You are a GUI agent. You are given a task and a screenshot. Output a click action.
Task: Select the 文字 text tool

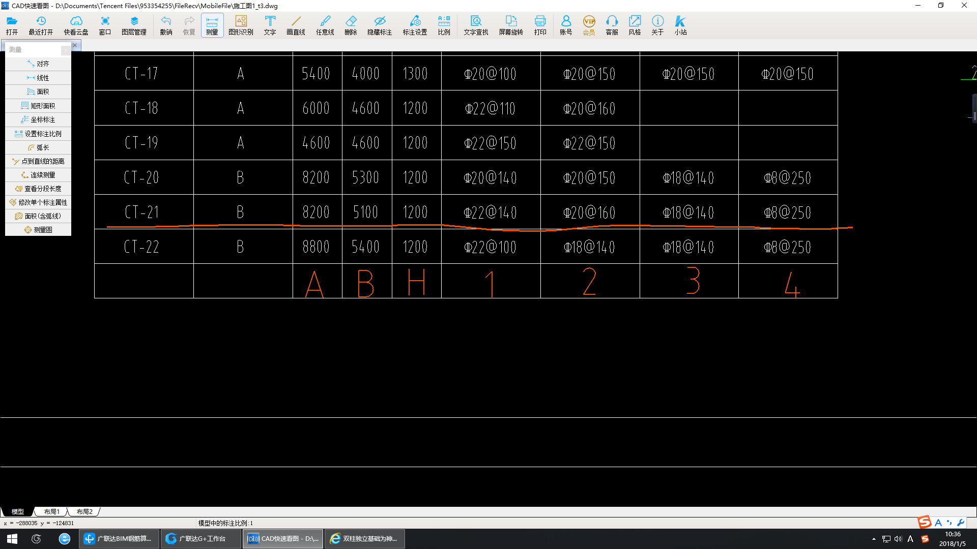point(270,25)
